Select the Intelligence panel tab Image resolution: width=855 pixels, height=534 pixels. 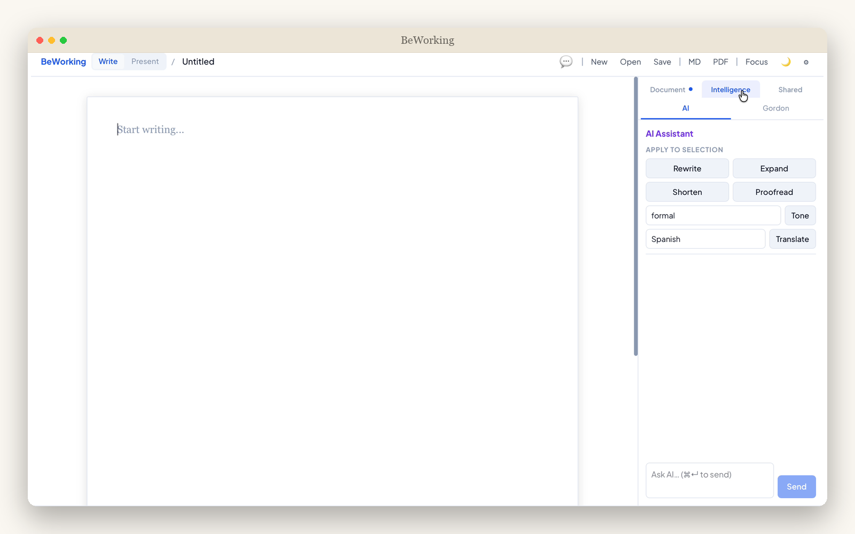click(730, 90)
